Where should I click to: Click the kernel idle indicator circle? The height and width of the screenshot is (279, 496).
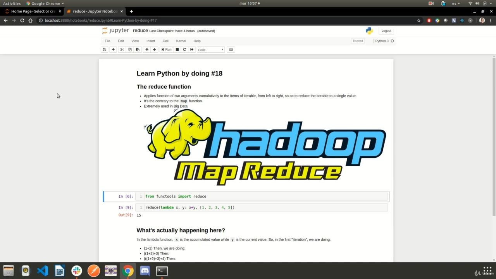click(x=392, y=41)
